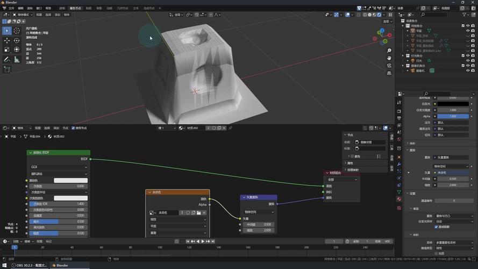Select the Rotate tool

(x=17, y=40)
